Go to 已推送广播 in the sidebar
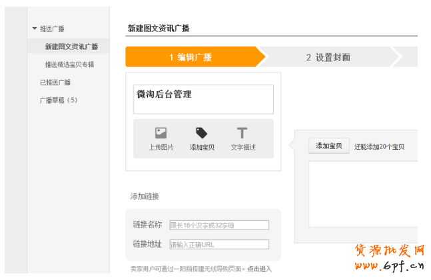The height and width of the screenshot is (280, 431). coord(55,82)
